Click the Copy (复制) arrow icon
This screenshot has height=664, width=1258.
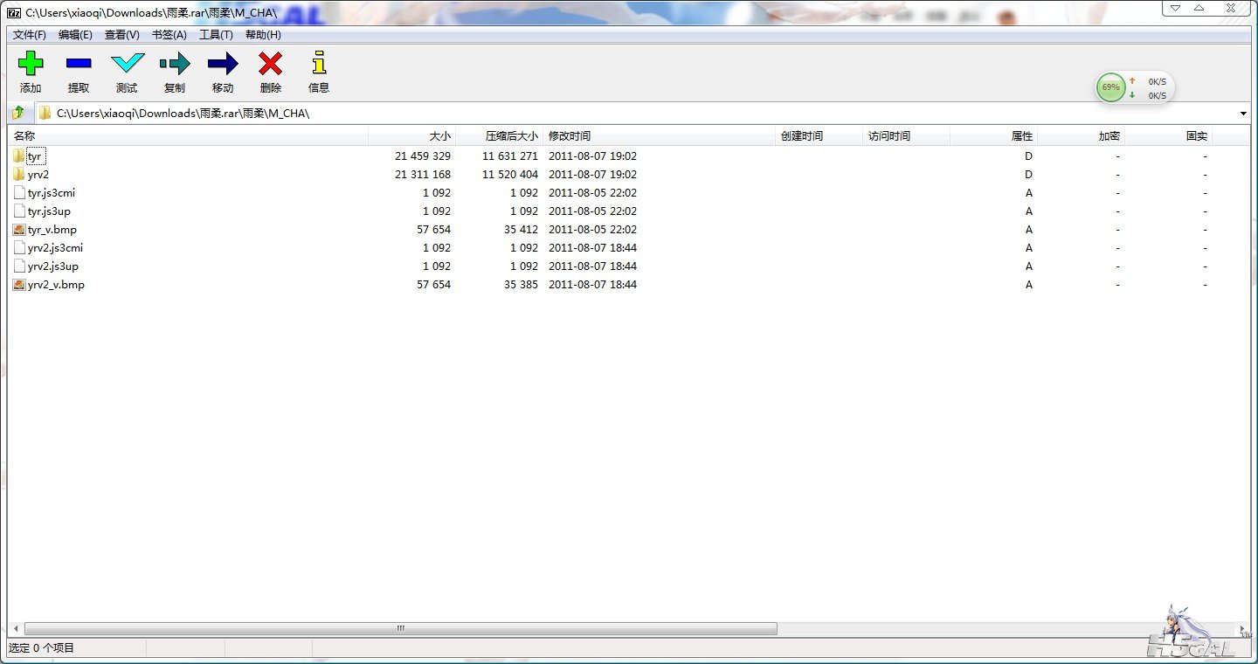pyautogui.click(x=175, y=64)
